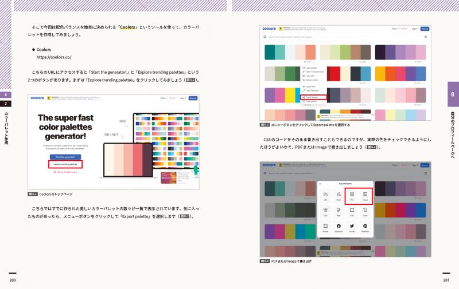The width and height of the screenshot is (459, 289).
Task: Click Start the generator! blue button
Action: (65, 157)
